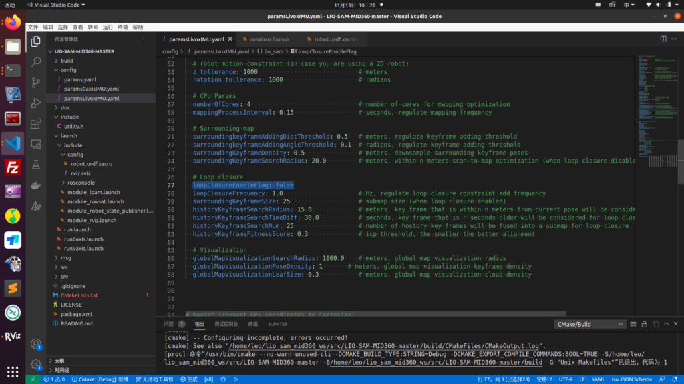
Task: Collapse the top-level config folder
Action: pyautogui.click(x=102, y=69)
